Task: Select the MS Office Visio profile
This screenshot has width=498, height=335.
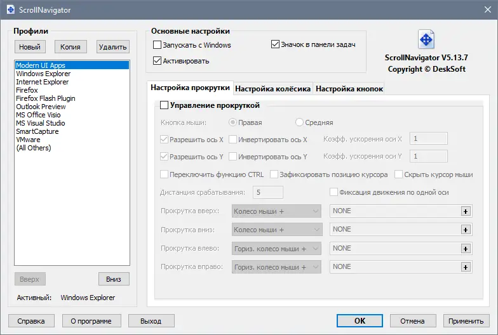Action: (x=72, y=115)
